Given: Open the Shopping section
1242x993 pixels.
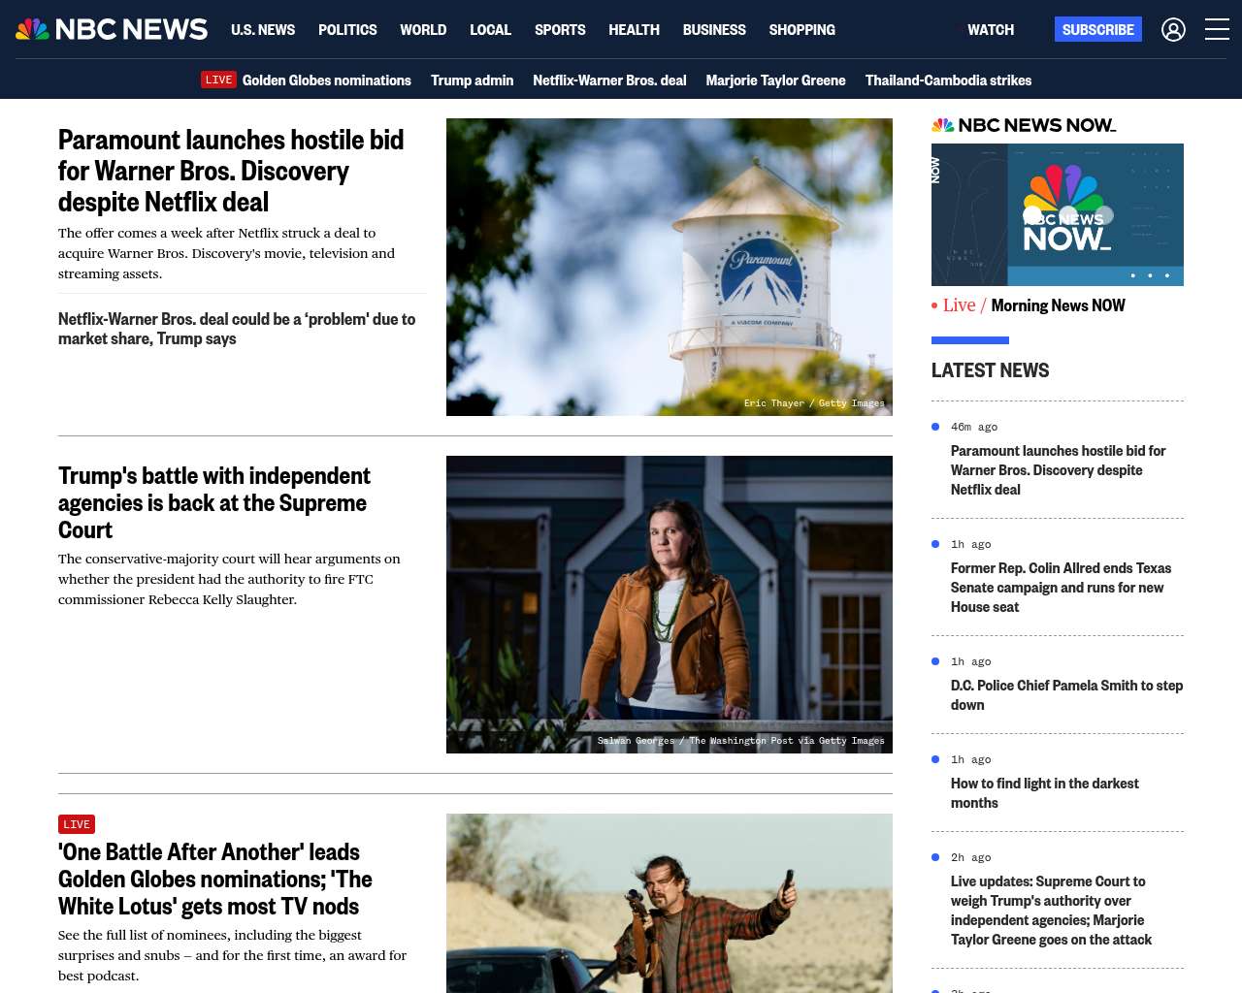Looking at the screenshot, I should tap(801, 30).
